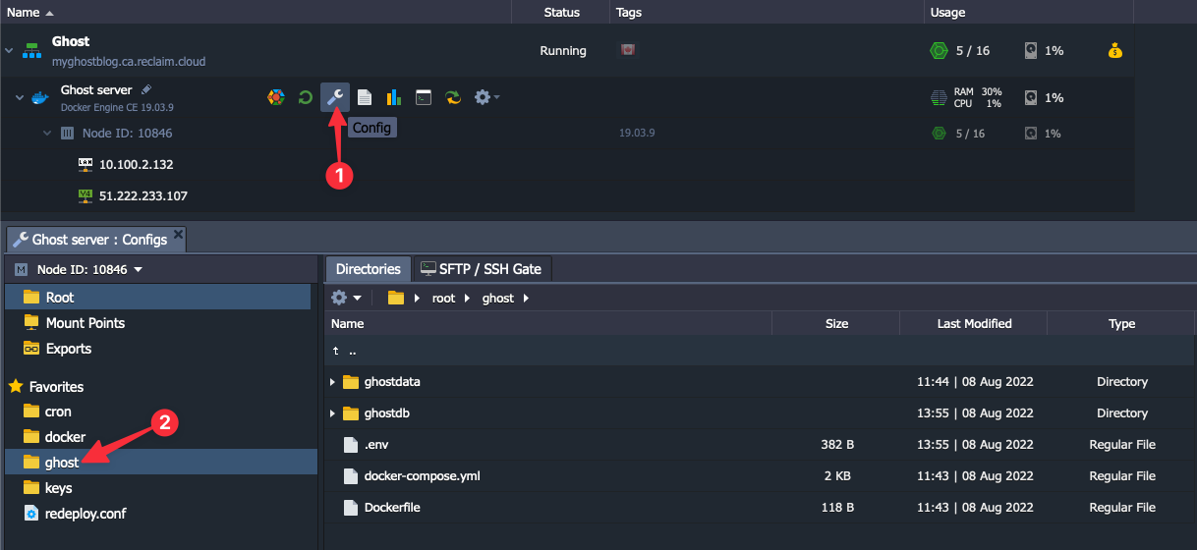Click arrow before root in breadcrumb
The height and width of the screenshot is (550, 1197).
(x=417, y=298)
